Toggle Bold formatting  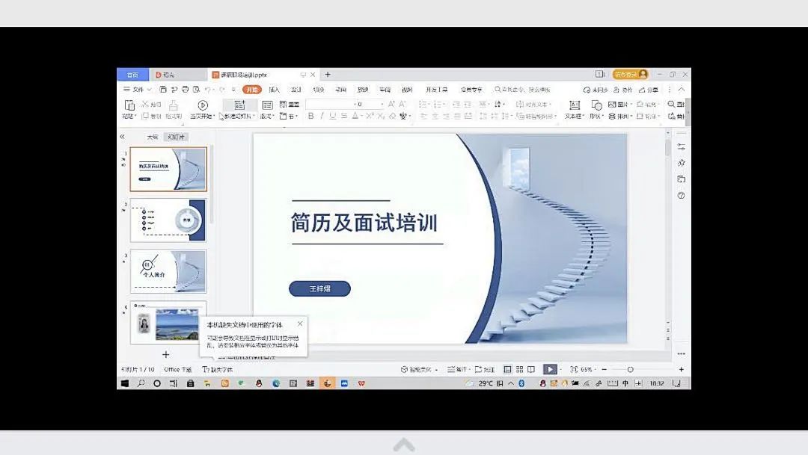[310, 117]
